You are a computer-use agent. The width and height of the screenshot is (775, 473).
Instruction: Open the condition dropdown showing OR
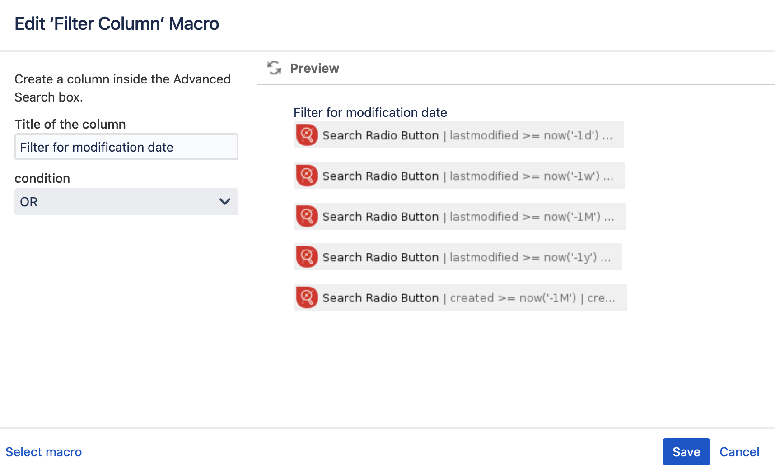point(117,202)
